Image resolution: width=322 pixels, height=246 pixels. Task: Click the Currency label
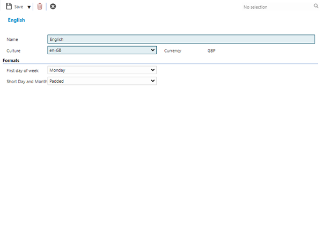[173, 51]
